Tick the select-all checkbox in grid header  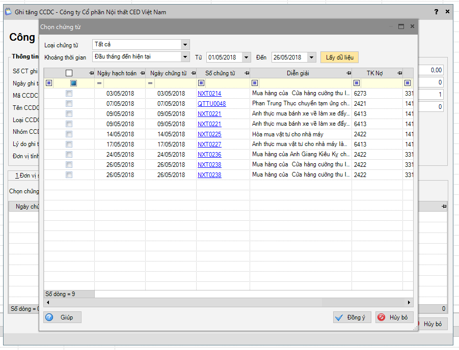coord(69,73)
